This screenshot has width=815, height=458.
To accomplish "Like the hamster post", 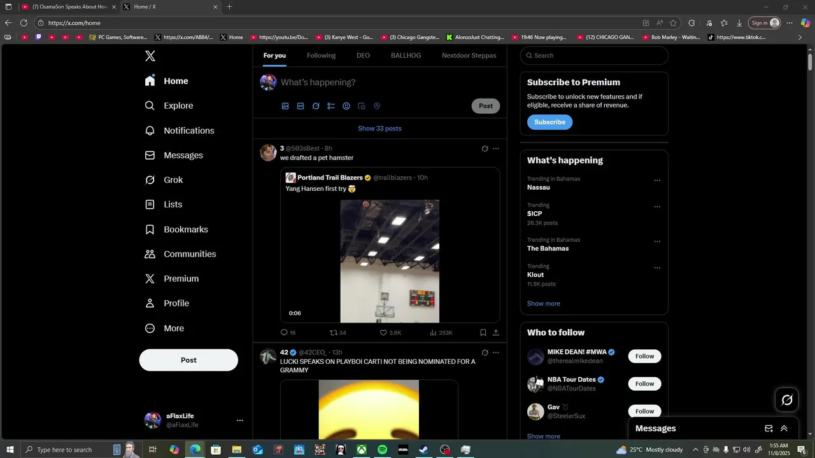I will pos(390,333).
